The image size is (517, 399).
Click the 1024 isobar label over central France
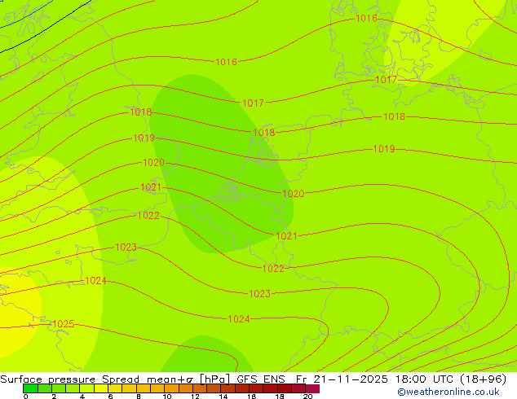239,318
